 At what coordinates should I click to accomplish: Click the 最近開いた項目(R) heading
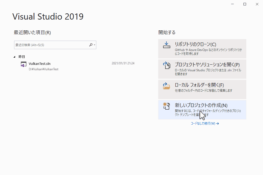coord(32,32)
